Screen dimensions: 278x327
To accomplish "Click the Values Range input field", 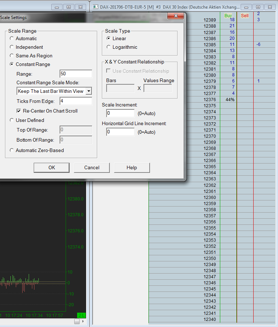I will [158, 88].
